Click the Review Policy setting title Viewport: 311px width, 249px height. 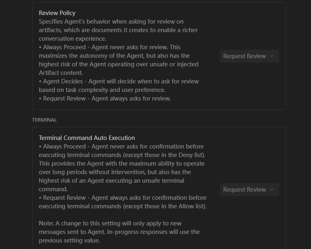click(57, 13)
